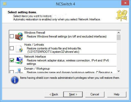This screenshot has height=102, width=131.
Task: Click the Domain / Workgroup computers icon
Action: (x=19, y=71)
